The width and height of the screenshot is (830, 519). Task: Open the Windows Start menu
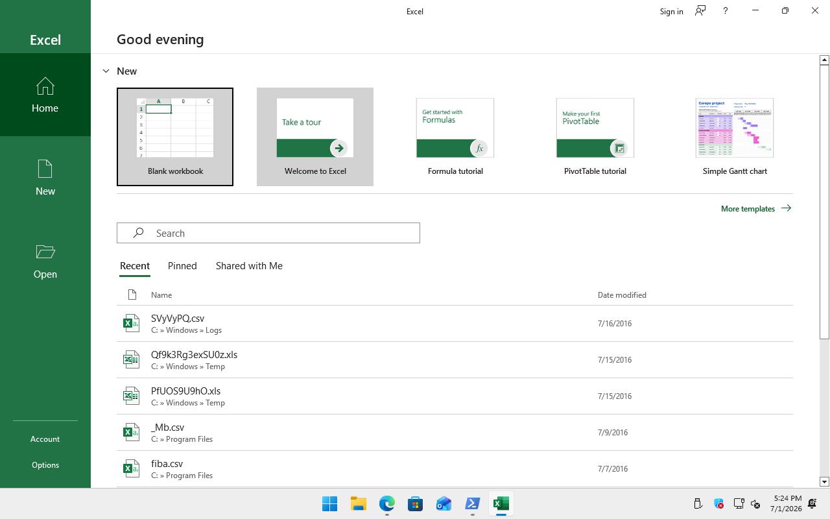[329, 503]
